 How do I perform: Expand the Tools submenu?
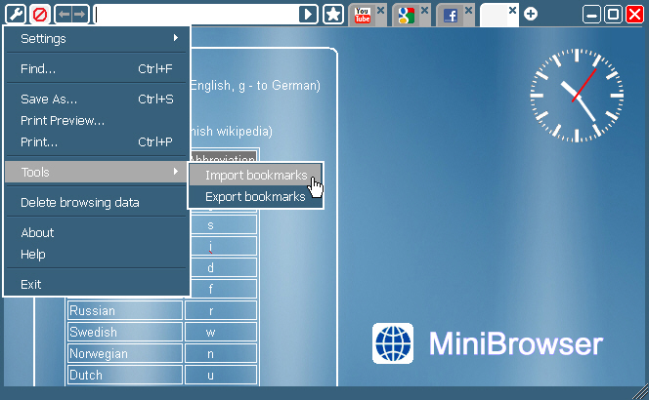[97, 172]
